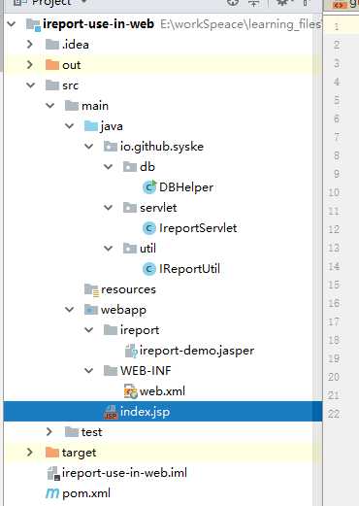Click the ireport folder icon

[x=111, y=330]
